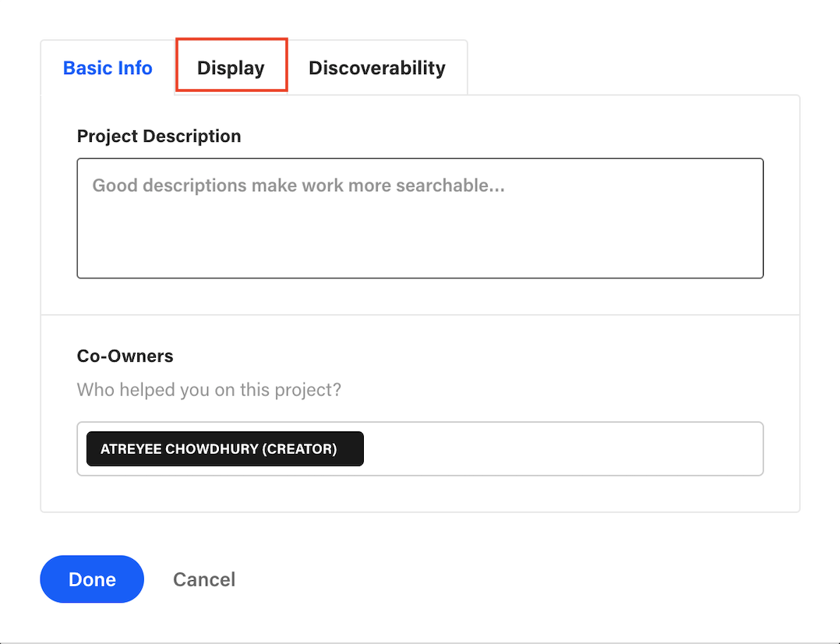Click the blue "Basic Info" tab text
Screen dimensions: 840x644
click(108, 68)
